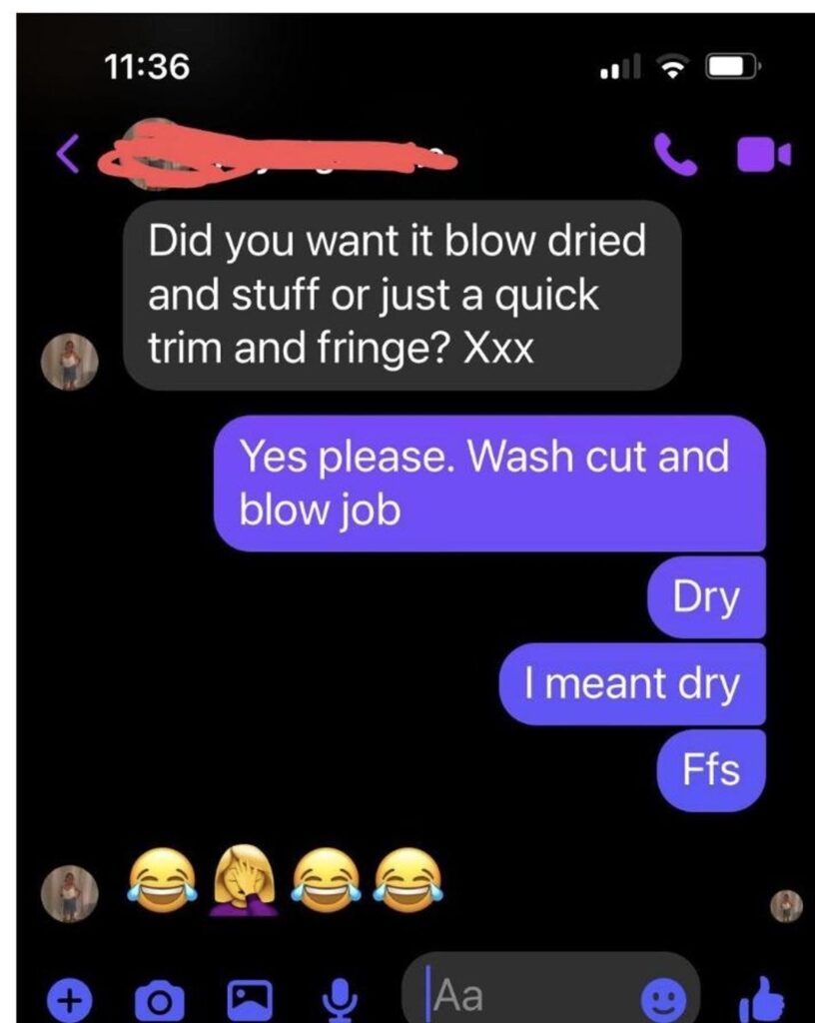Start a voice call with phone icon
Image resolution: width=815 pixels, height=1023 pixels.
pos(675,155)
